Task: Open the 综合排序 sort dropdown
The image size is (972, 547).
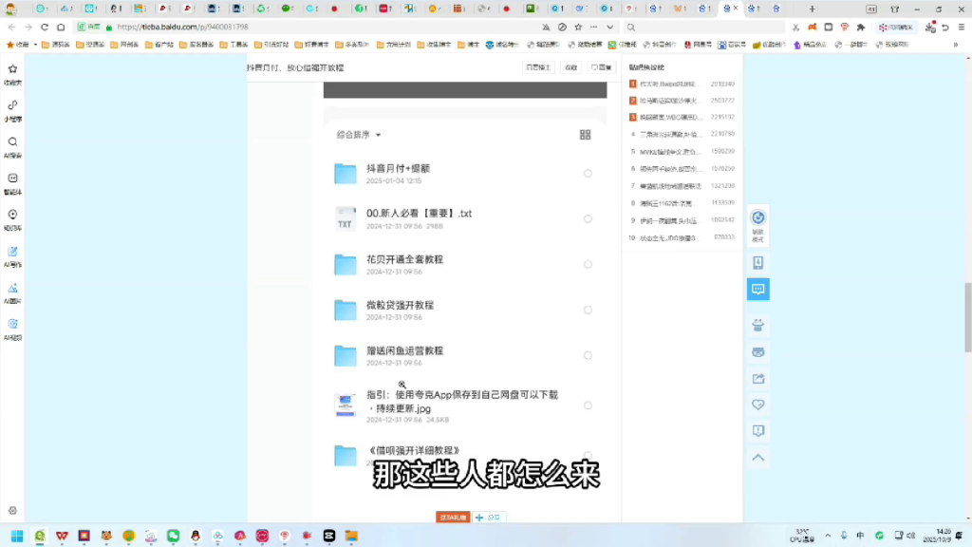Action: pyautogui.click(x=357, y=134)
